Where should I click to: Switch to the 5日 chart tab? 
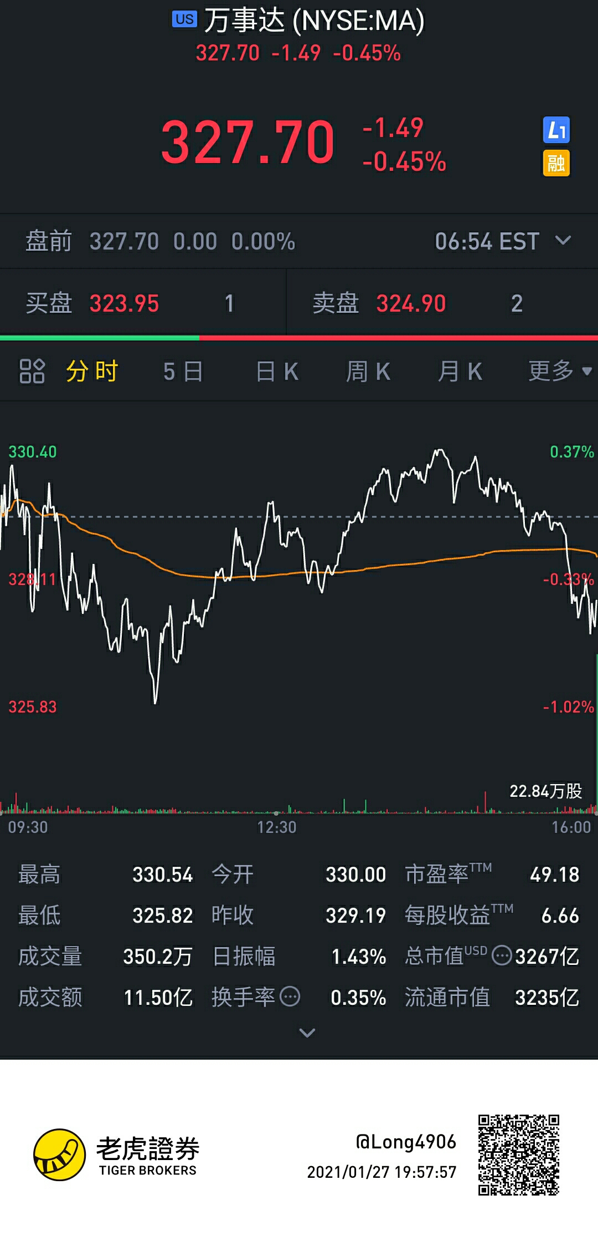click(183, 371)
